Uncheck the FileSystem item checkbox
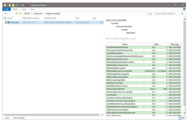 tap(6, 22)
